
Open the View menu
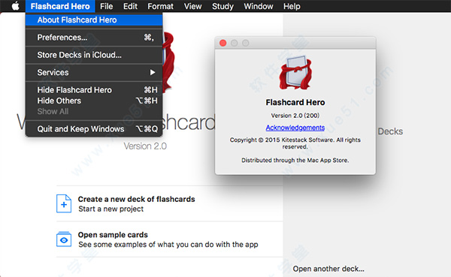[192, 6]
